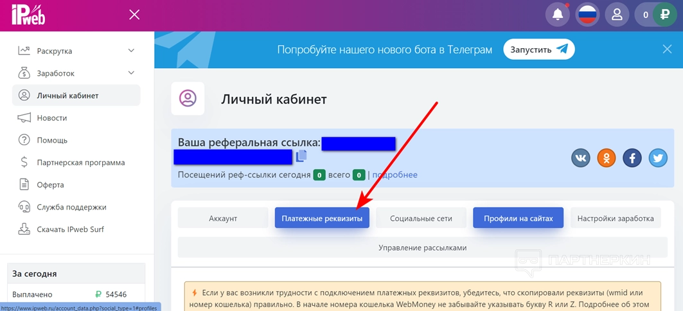Click the Заработок money bag icon
683x311 pixels.
[x=24, y=73]
